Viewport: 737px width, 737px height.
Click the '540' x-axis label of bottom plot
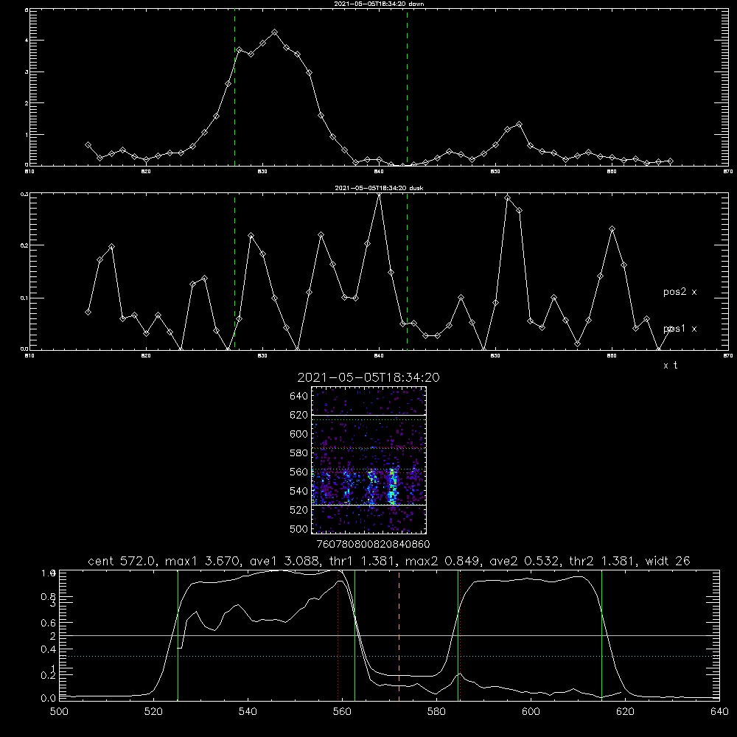(x=248, y=712)
